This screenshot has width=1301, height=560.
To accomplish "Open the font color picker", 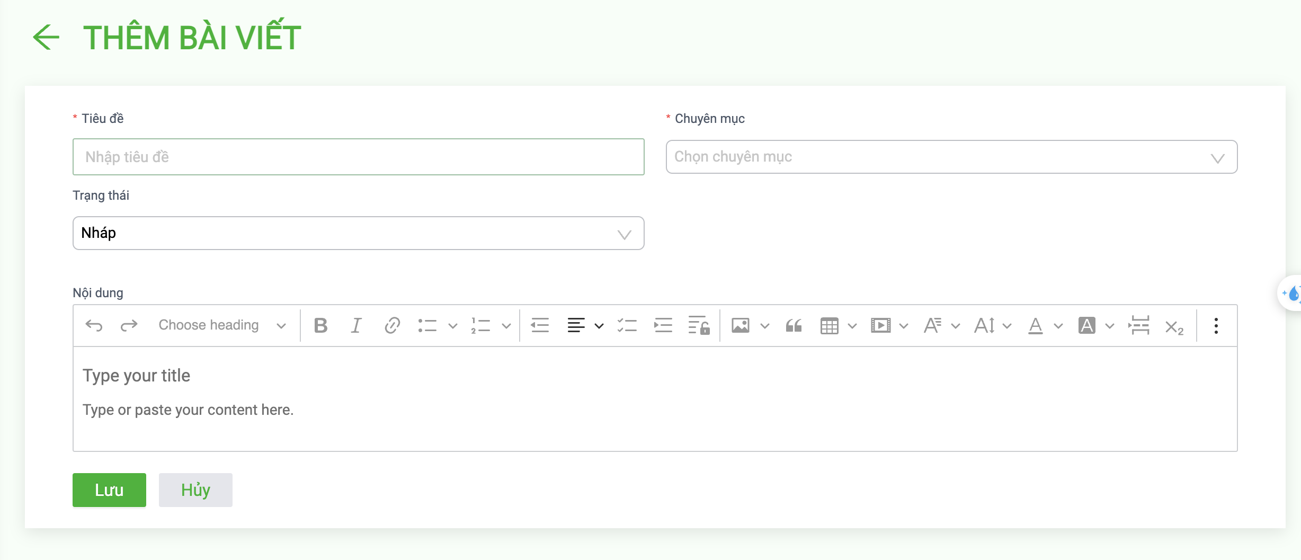I will 1036,325.
